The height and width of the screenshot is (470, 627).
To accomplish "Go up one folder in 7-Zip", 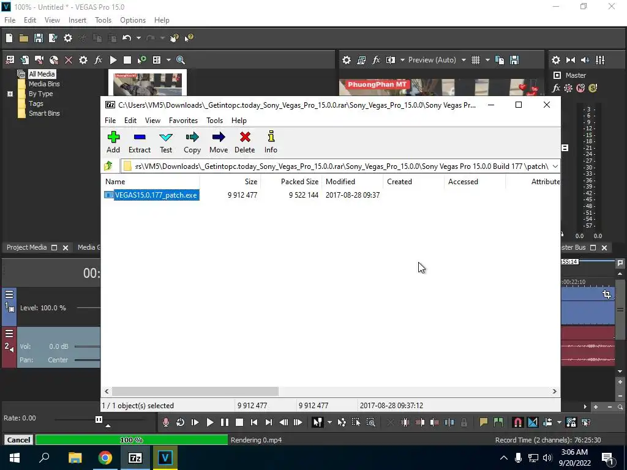I will tap(108, 166).
